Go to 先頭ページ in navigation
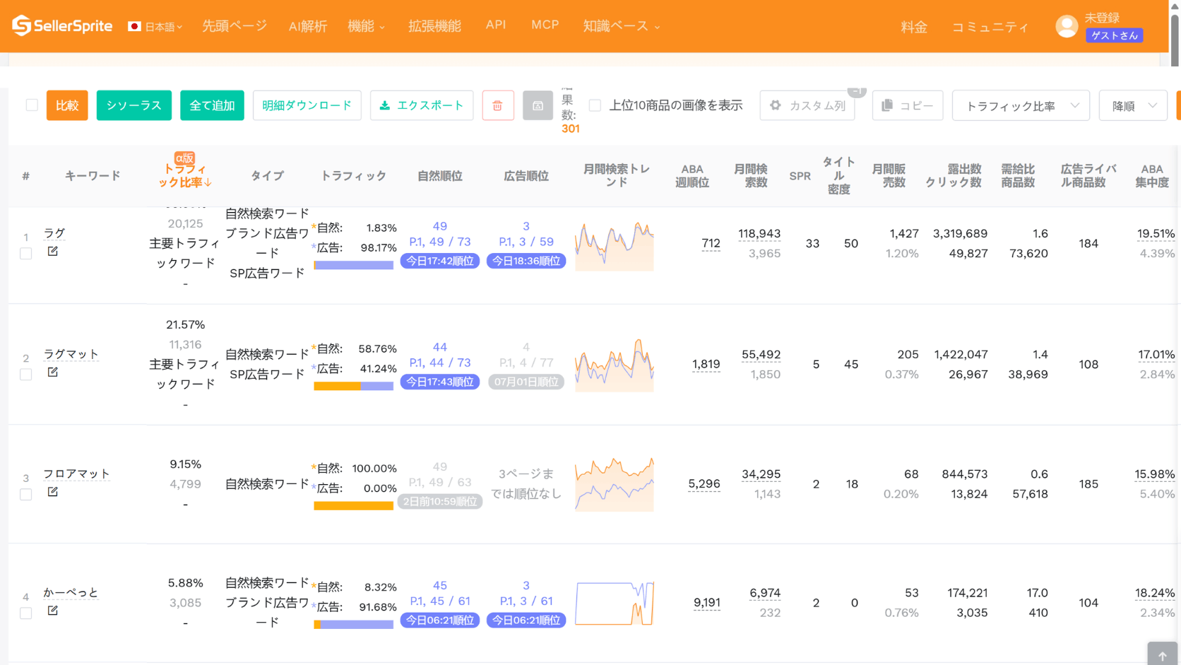The width and height of the screenshot is (1181, 665). 235,26
